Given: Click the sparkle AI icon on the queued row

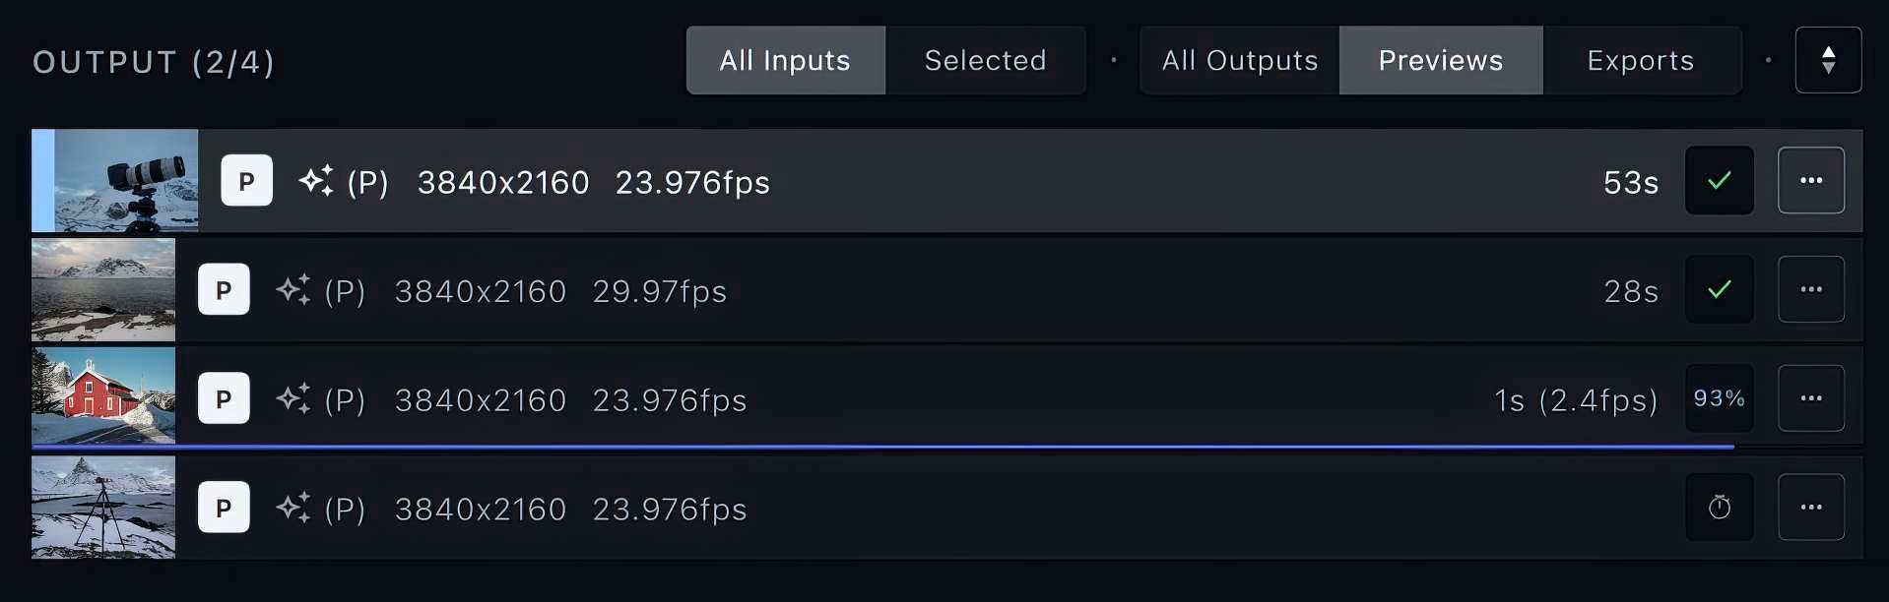Looking at the screenshot, I should click(x=293, y=508).
